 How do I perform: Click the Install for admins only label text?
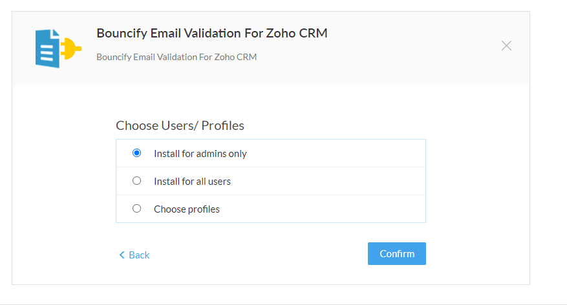(x=200, y=154)
